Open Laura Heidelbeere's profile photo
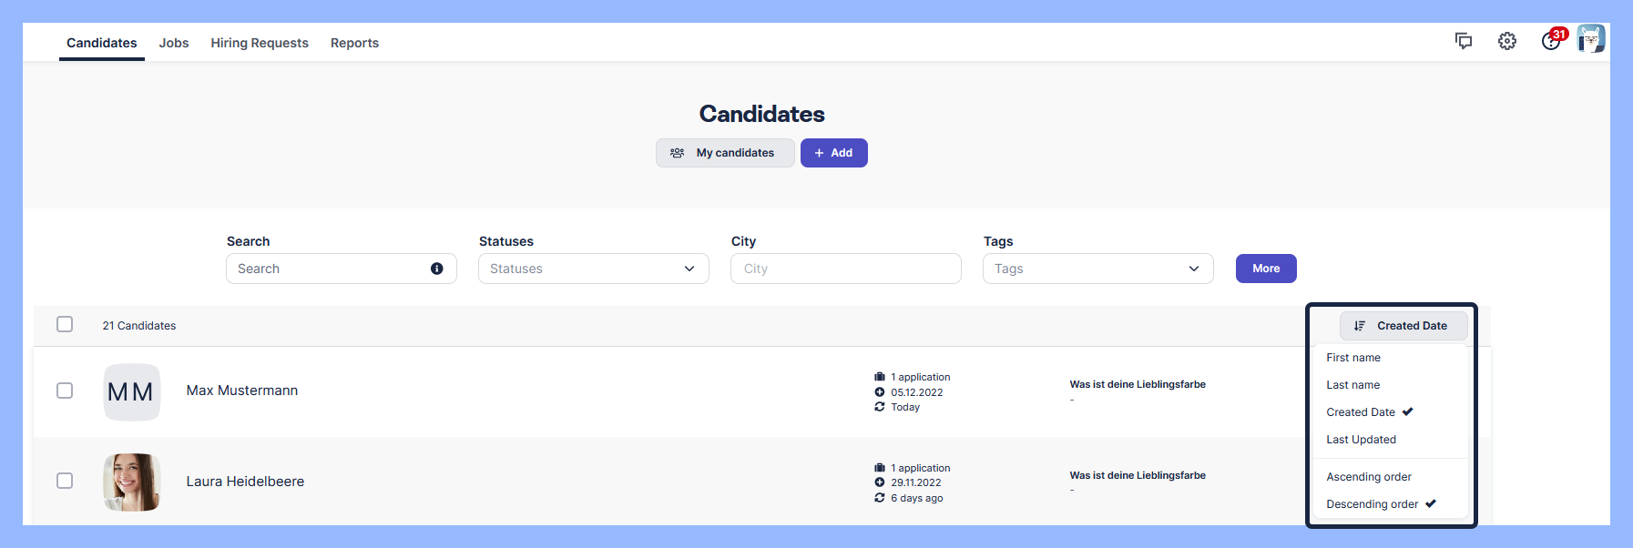This screenshot has height=548, width=1633. (x=132, y=482)
